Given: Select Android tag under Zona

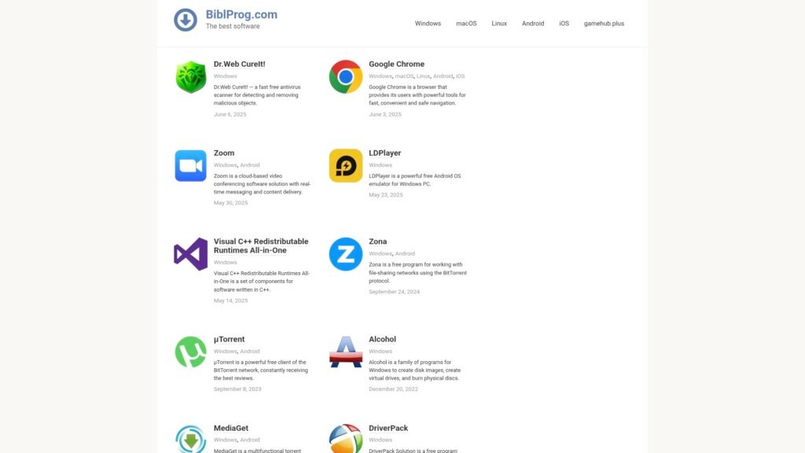Looking at the screenshot, I should pyautogui.click(x=405, y=254).
